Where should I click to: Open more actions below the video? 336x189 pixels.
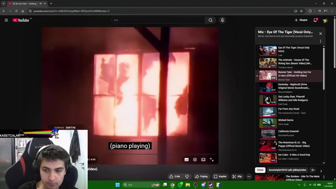coord(249,176)
